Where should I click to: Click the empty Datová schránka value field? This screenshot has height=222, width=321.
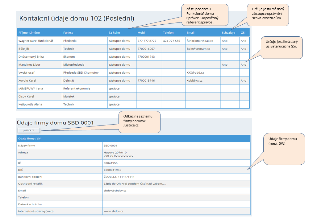click(176, 204)
